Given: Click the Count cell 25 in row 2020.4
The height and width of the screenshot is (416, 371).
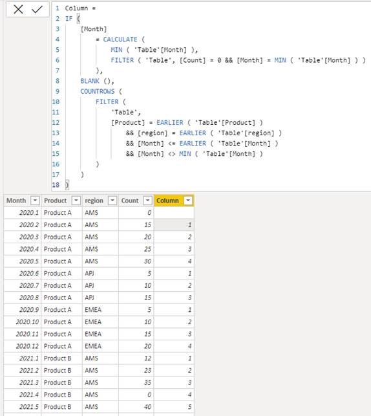Looking at the screenshot, I should point(136,249).
